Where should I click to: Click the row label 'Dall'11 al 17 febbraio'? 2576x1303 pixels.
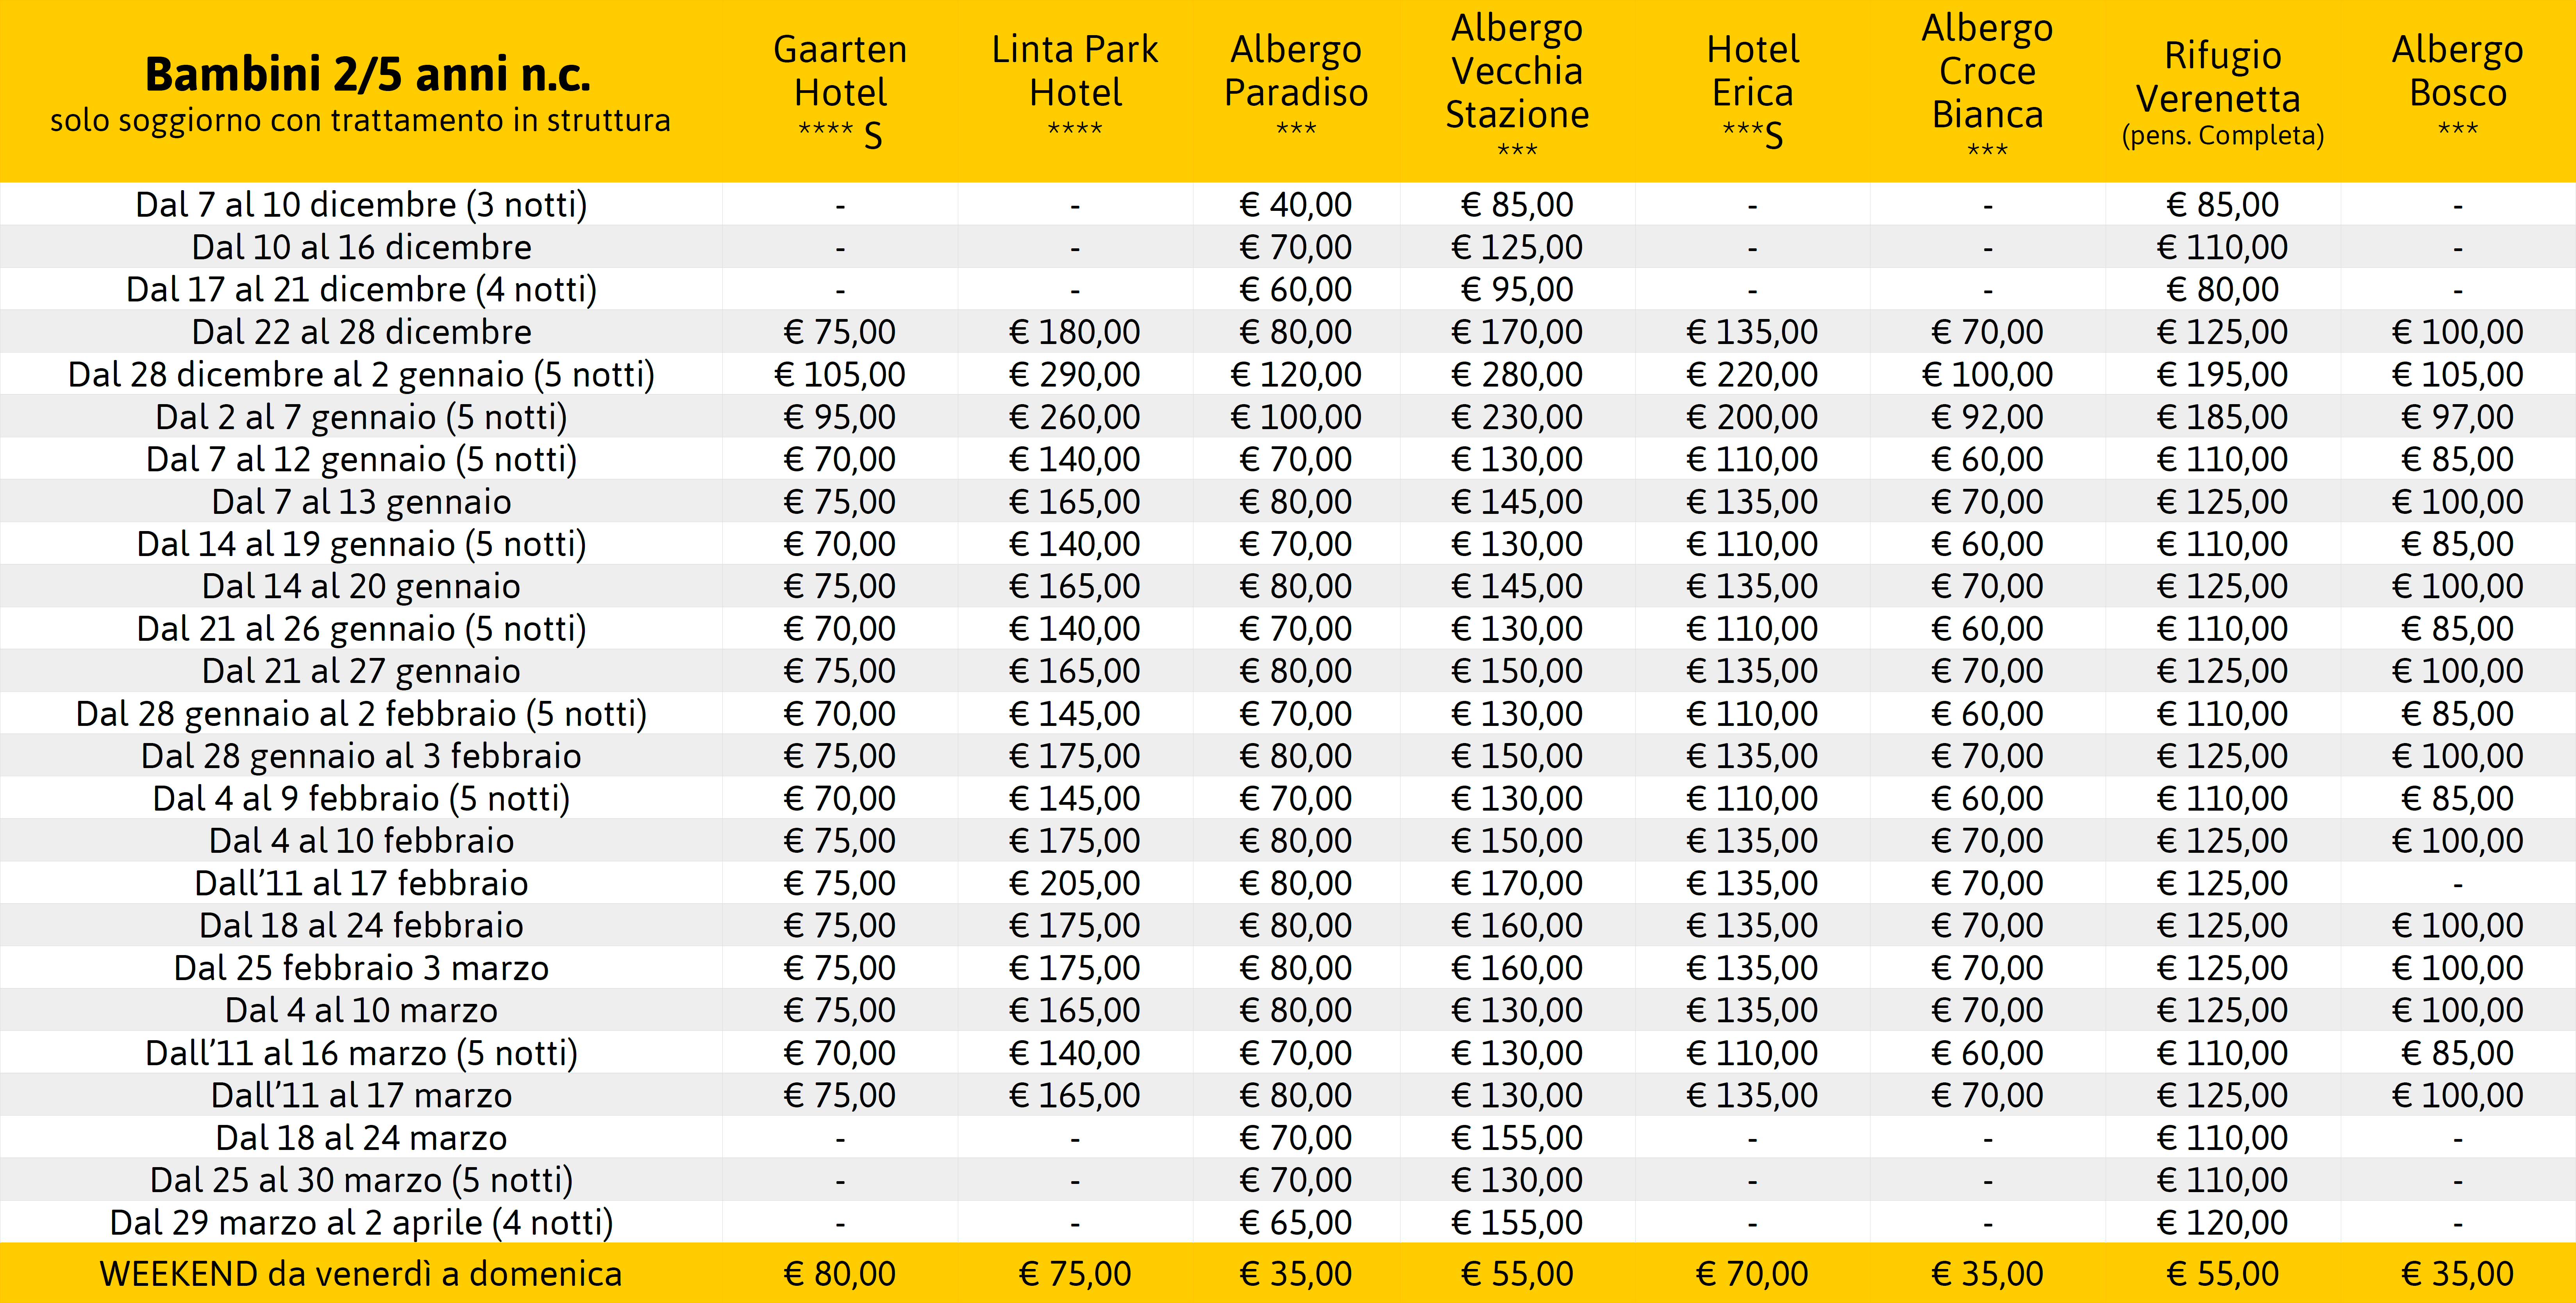tap(361, 883)
